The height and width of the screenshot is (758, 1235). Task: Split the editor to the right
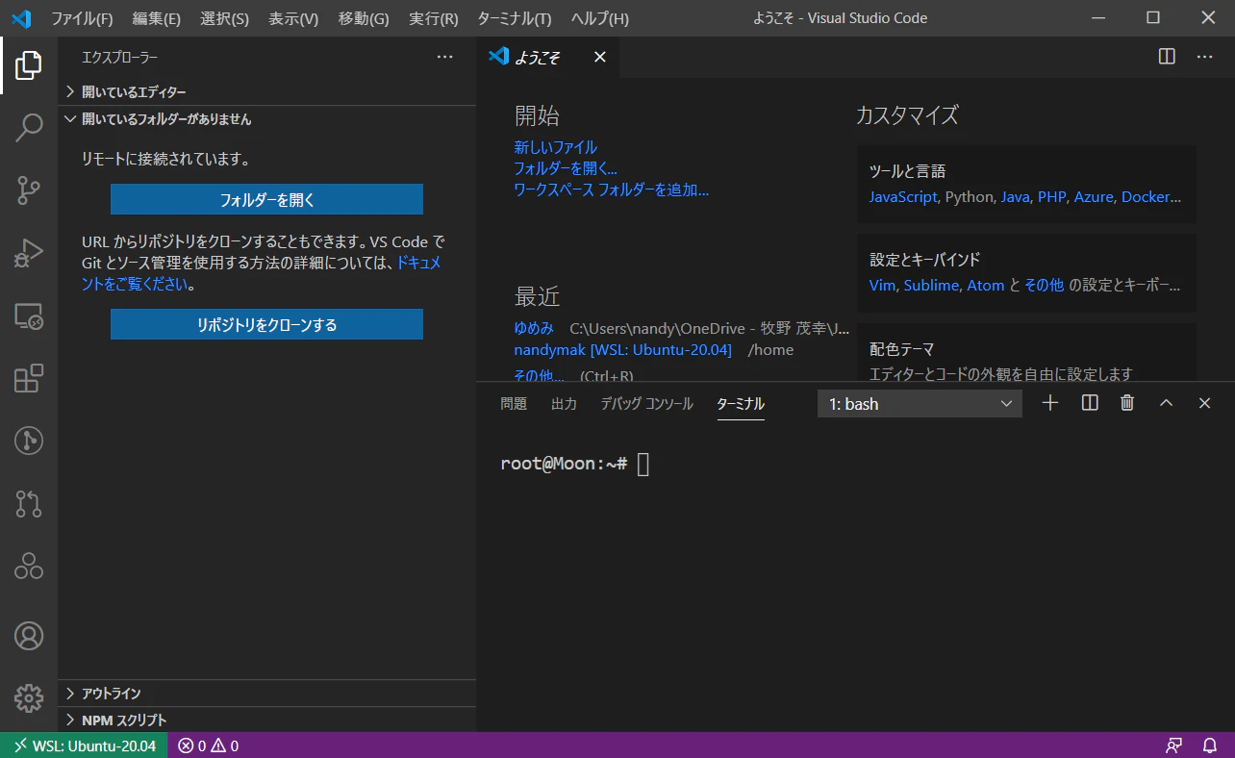pyautogui.click(x=1167, y=57)
